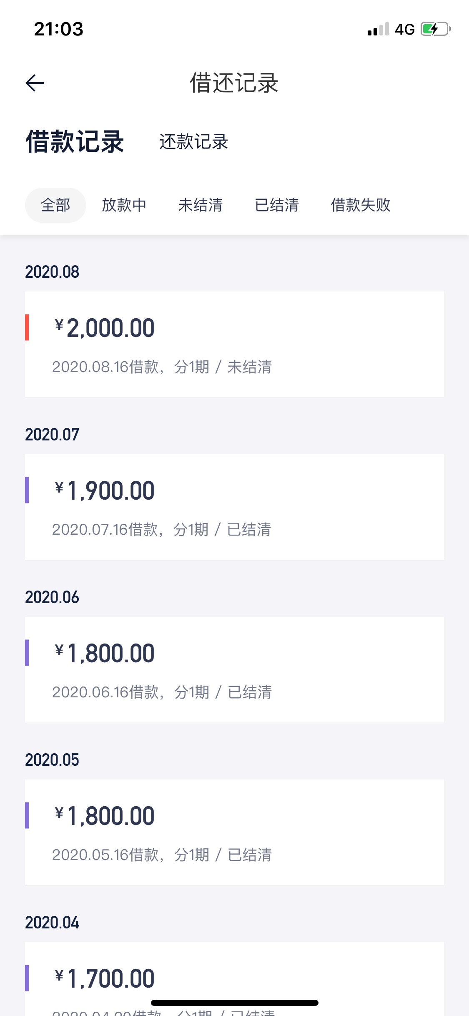Filter by 已结清 status

[x=277, y=205]
